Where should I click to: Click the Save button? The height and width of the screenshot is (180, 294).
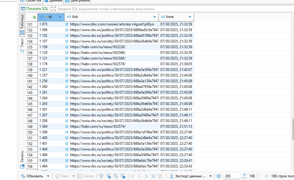click(62, 176)
